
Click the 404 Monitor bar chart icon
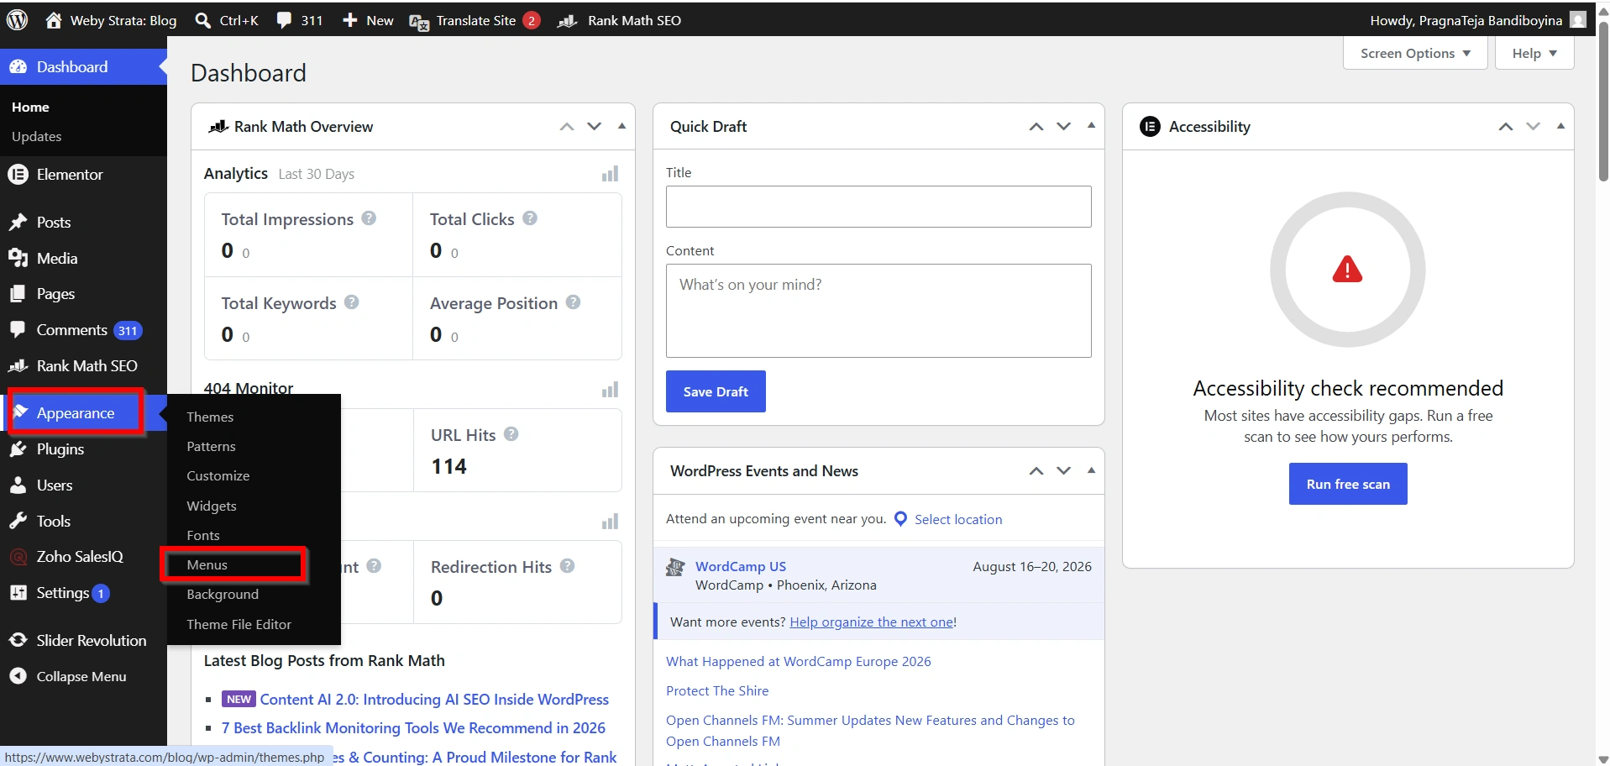(x=610, y=390)
